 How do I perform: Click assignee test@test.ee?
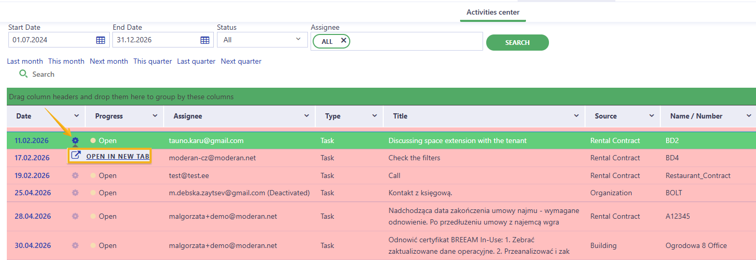point(188,175)
